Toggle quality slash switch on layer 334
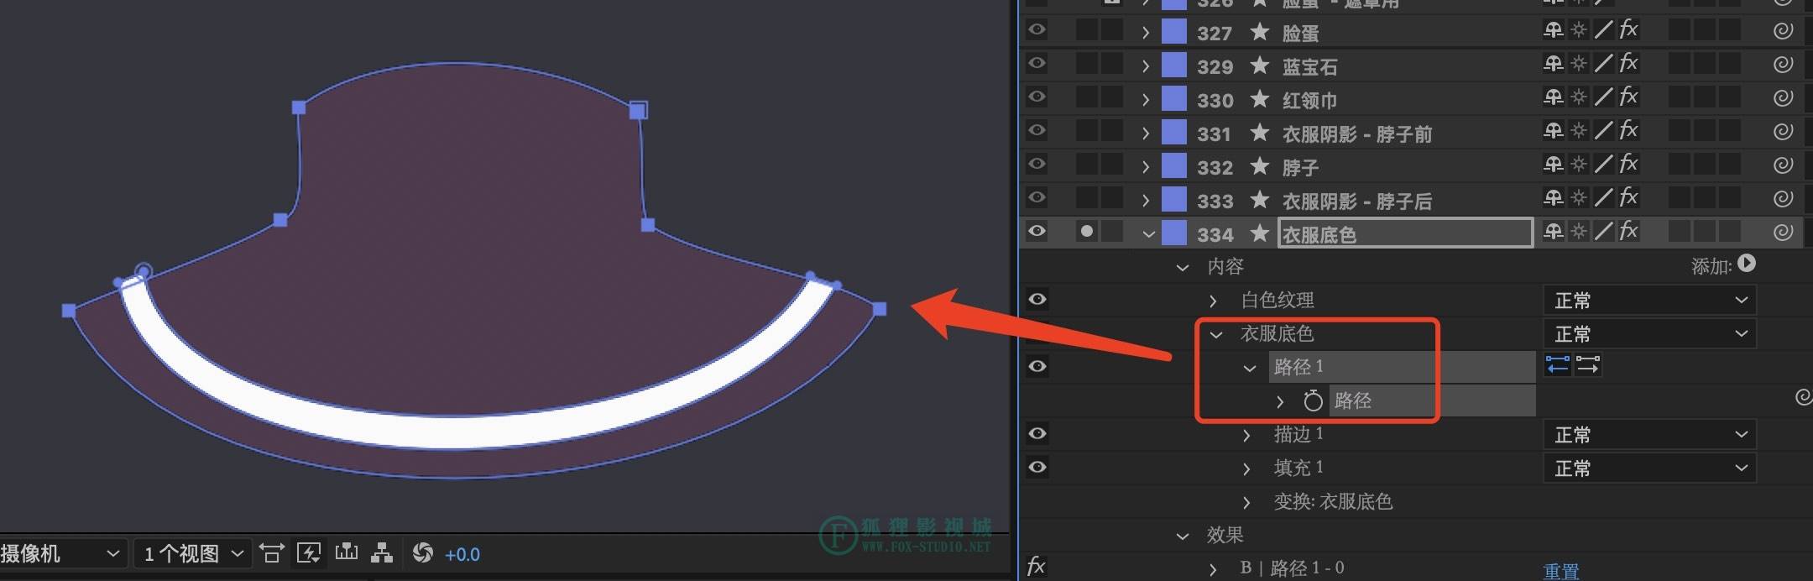The width and height of the screenshot is (1813, 581). tap(1604, 233)
